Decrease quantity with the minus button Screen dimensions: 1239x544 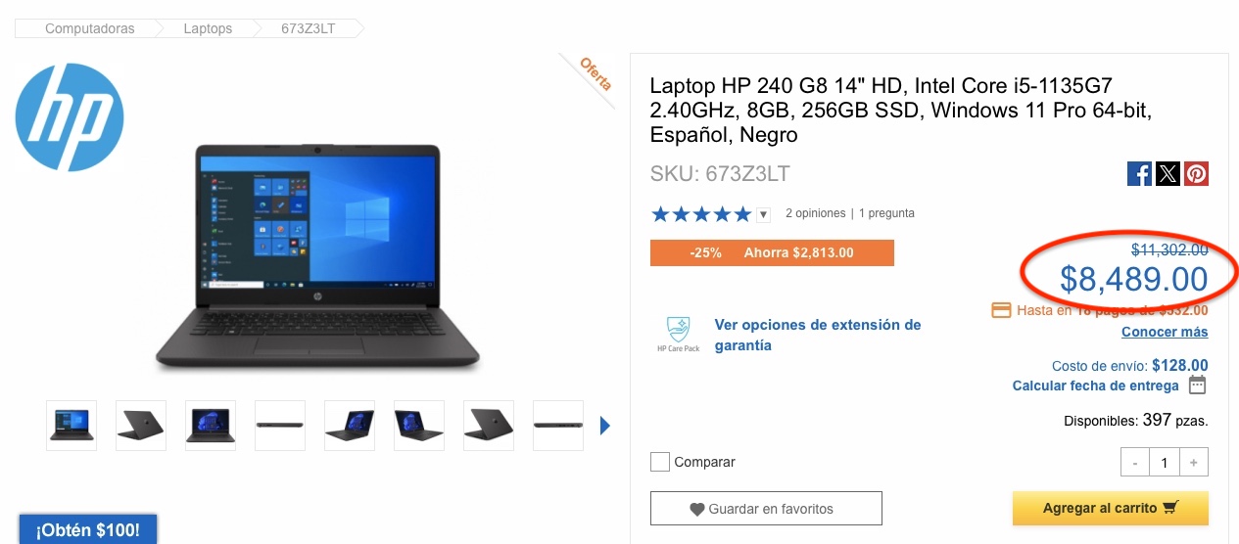point(1135,463)
